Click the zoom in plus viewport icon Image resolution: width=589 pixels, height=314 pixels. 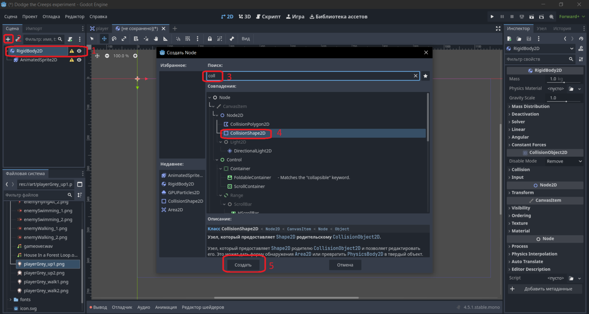[x=135, y=56]
